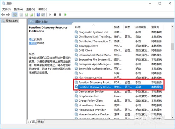Click gear icon of Diagnostic System Host
This screenshot has width=175, height=129.
76,32
